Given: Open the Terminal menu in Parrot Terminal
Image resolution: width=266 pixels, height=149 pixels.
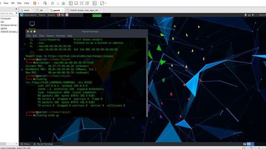Looking at the screenshot, I should click(60, 36).
